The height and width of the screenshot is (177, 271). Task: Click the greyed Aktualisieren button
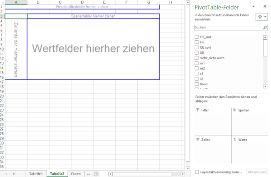pos(257,172)
